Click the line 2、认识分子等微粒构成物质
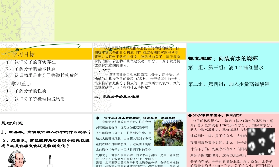The height and width of the screenshot is (167, 279). (35, 99)
